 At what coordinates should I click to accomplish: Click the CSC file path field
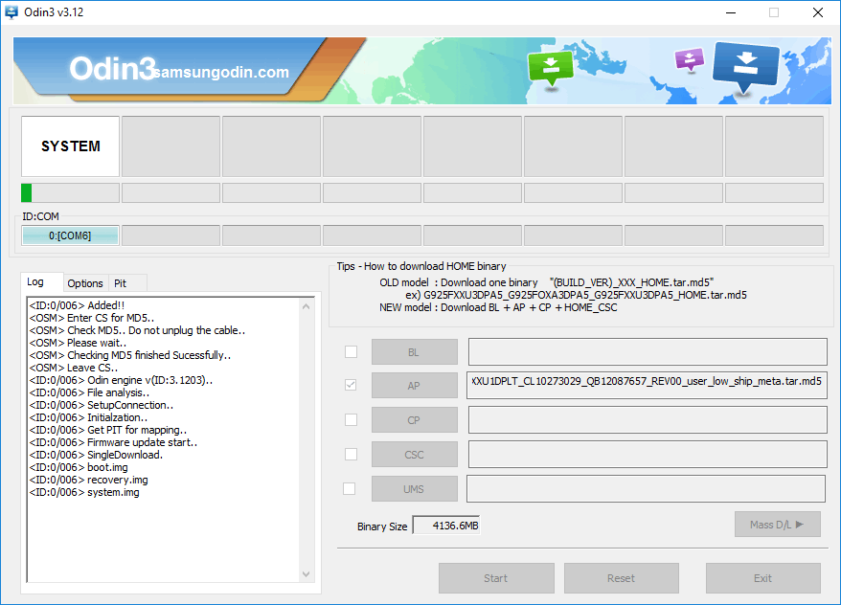click(x=648, y=454)
